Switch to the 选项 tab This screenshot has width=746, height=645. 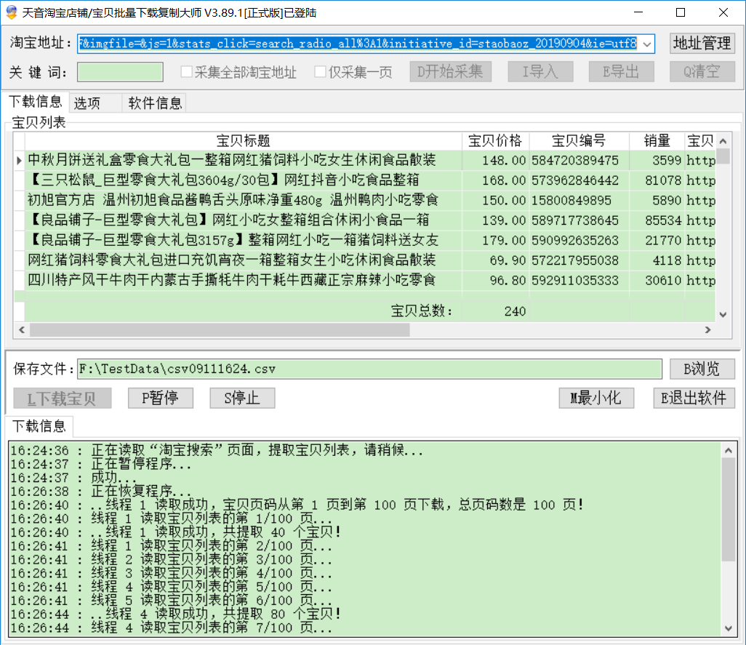pos(87,103)
